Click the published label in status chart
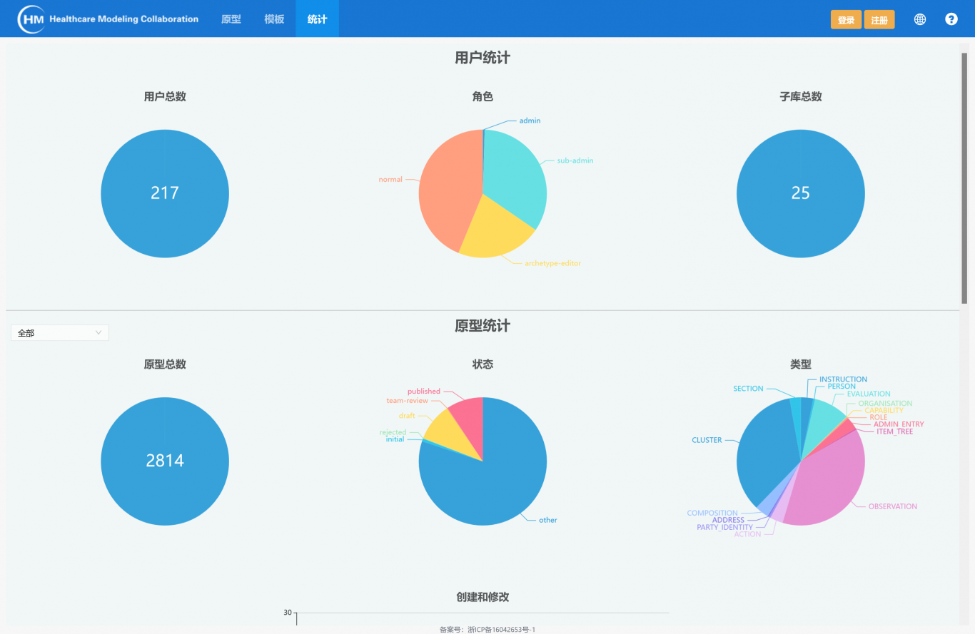This screenshot has width=975, height=634. pos(424,392)
